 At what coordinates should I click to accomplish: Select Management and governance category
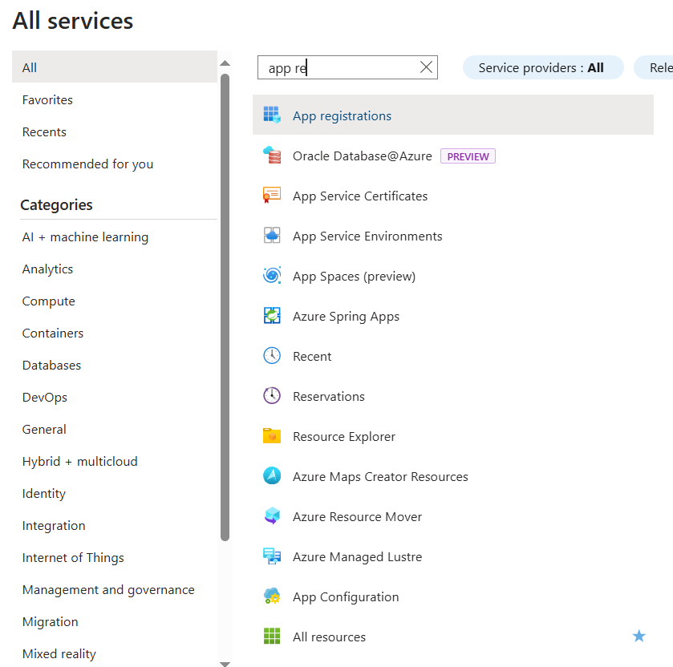108,590
